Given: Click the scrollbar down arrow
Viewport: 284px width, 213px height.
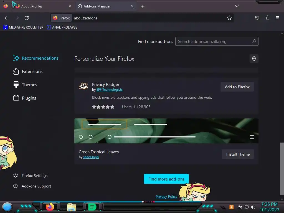Looking at the screenshot, I should pos(282,199).
